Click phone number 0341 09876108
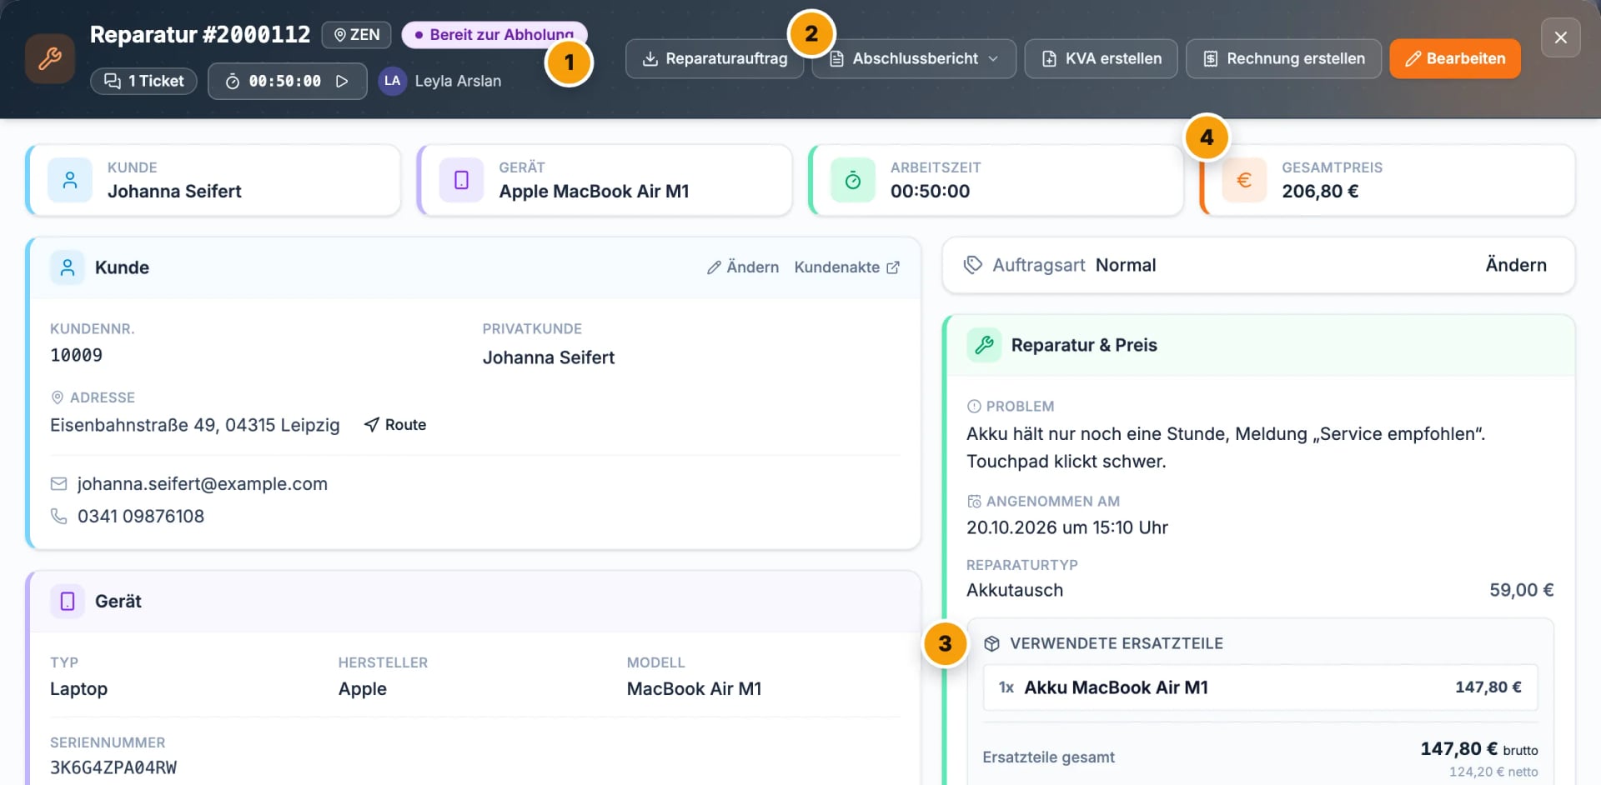Screen dimensions: 1601x785 point(141,517)
